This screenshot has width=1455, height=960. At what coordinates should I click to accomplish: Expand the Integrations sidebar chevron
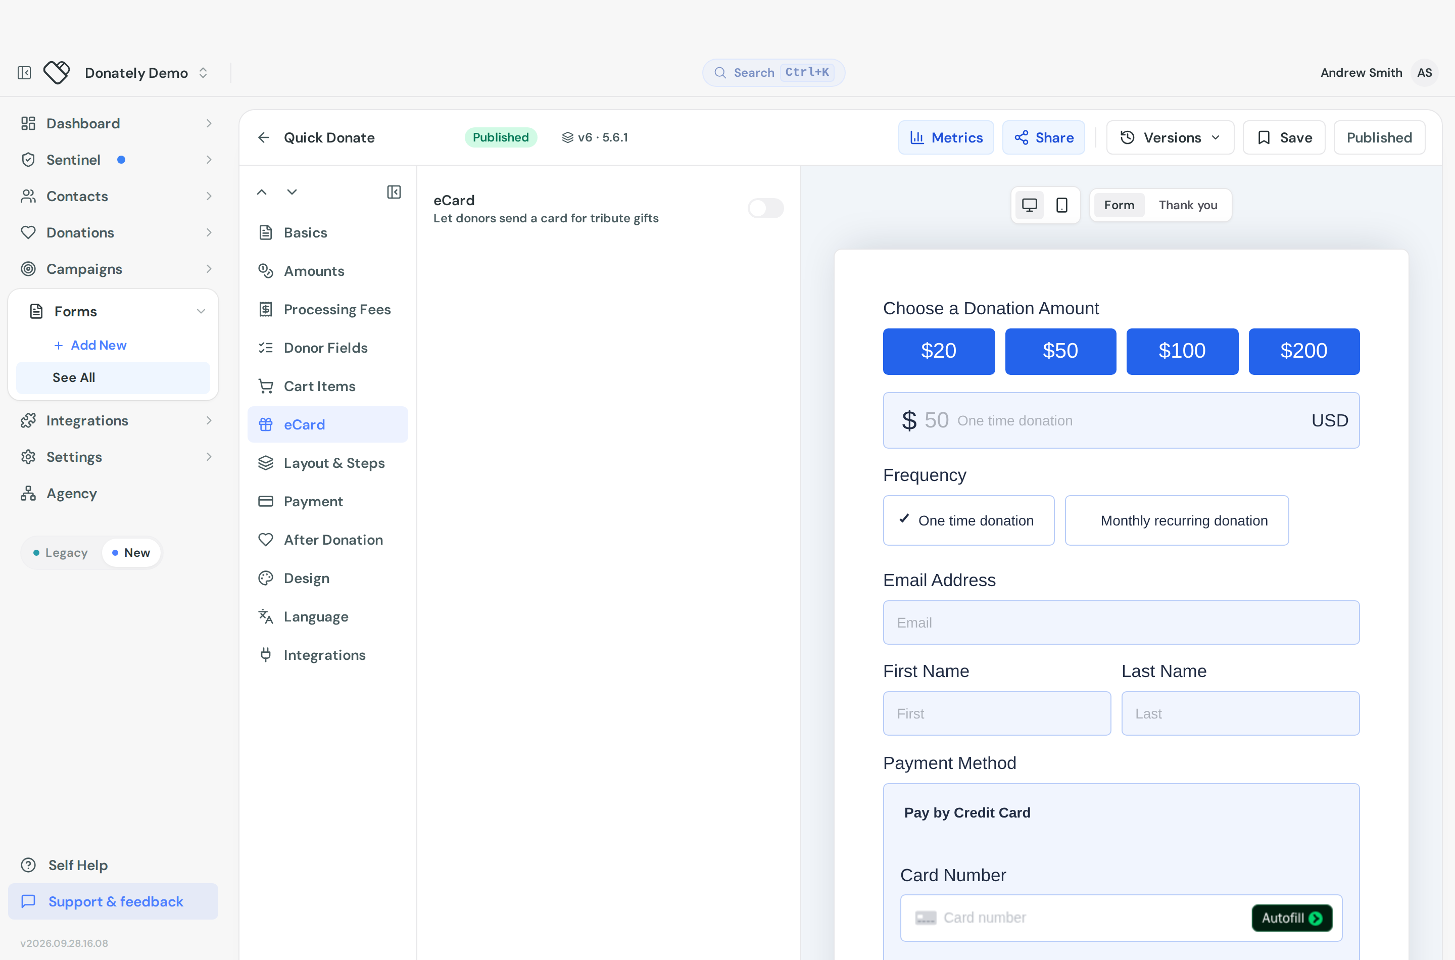click(209, 420)
